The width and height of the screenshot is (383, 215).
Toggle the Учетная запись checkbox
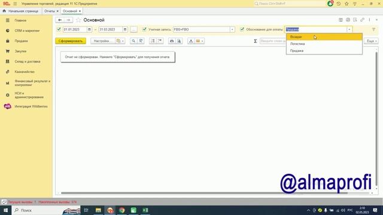click(x=144, y=29)
